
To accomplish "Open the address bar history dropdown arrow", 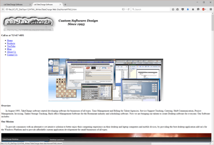I will click(x=126, y=9).
